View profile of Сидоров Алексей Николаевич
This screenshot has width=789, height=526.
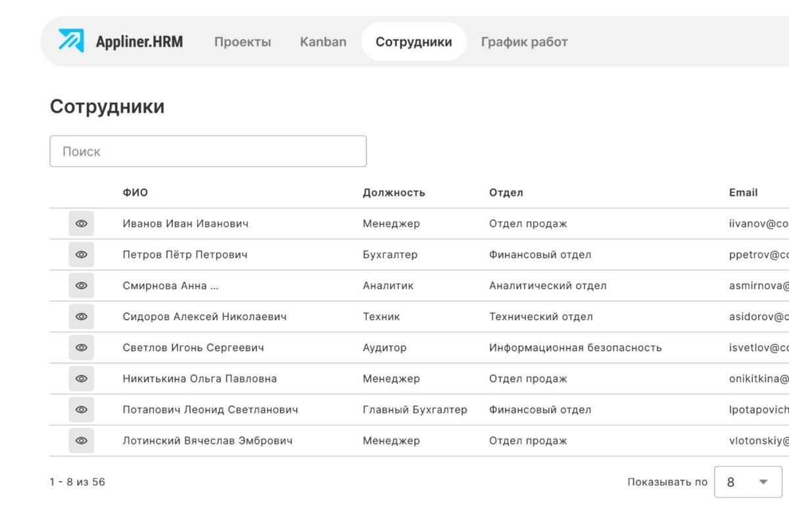click(x=82, y=316)
